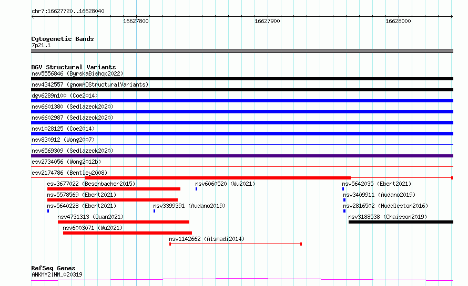The height and width of the screenshot is (286, 468).
Task: Click the esv2734056 (Wong2012b) label
Action: click(66, 162)
